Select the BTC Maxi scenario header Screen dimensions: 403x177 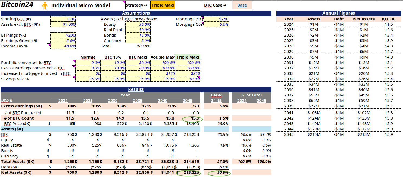pyautogui.click(x=138, y=57)
